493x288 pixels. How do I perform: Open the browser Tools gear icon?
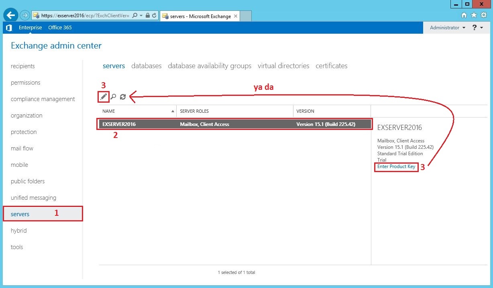pos(483,15)
